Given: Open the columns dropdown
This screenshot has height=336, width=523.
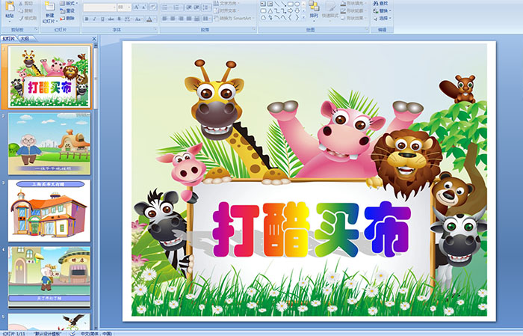Looking at the screenshot, I should 207,19.
